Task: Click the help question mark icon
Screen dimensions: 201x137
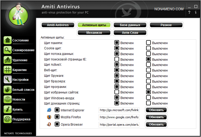Action: pos(189,12)
